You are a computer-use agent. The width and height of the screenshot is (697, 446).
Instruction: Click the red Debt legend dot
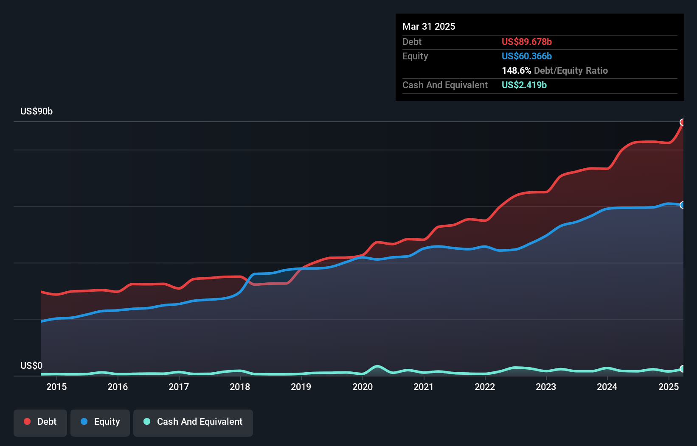(x=27, y=421)
